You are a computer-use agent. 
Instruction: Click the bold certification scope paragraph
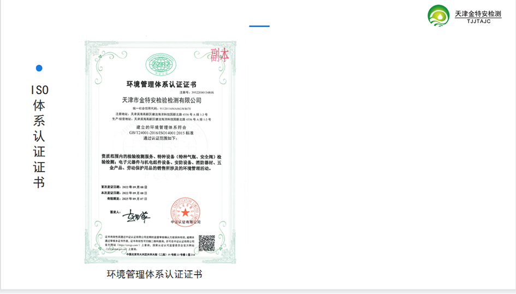click(161, 163)
